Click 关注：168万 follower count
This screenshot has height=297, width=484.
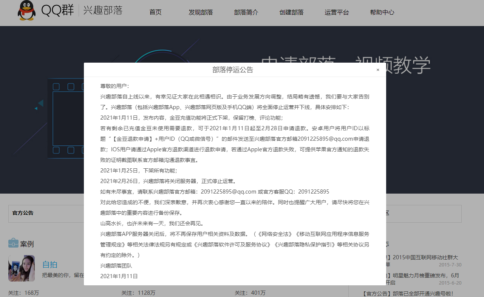click(x=23, y=293)
